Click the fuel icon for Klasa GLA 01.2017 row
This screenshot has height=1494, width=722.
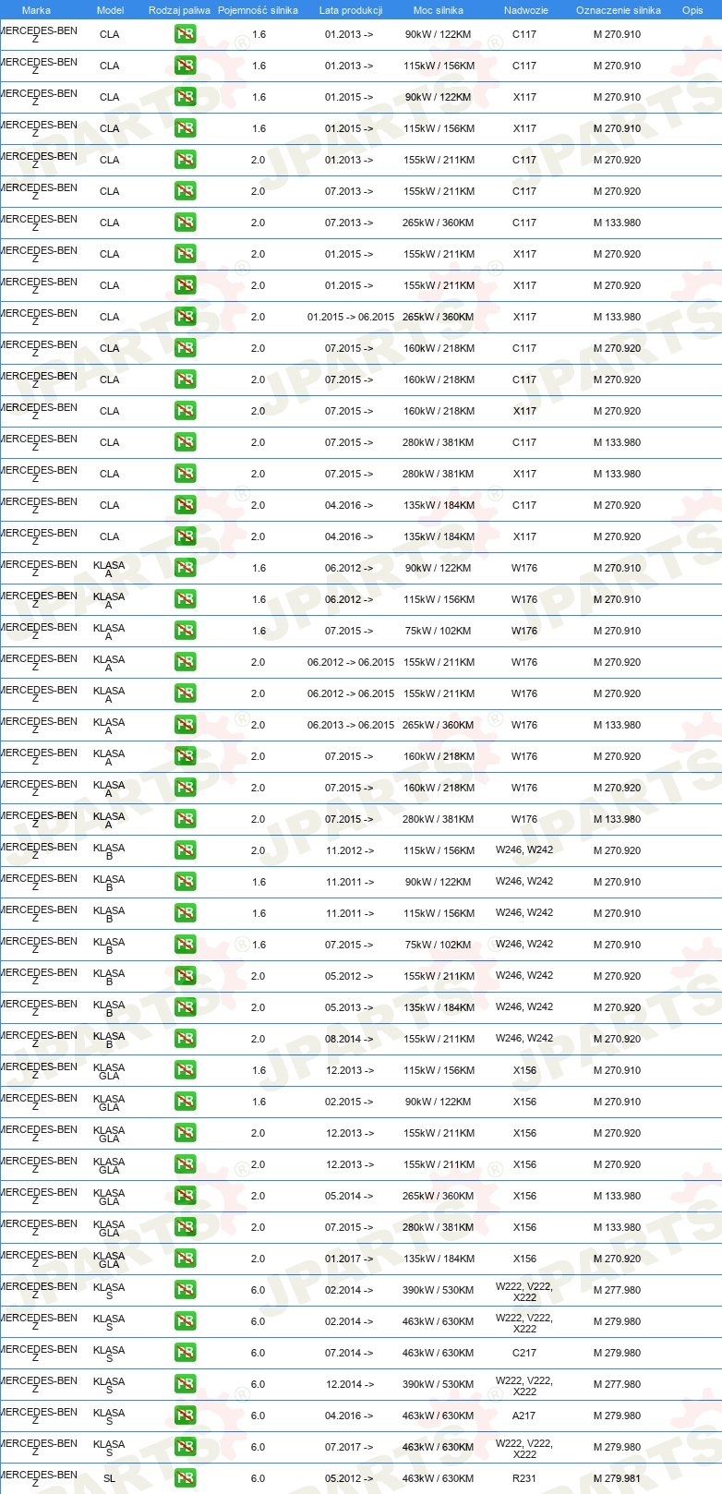pyautogui.click(x=185, y=1259)
